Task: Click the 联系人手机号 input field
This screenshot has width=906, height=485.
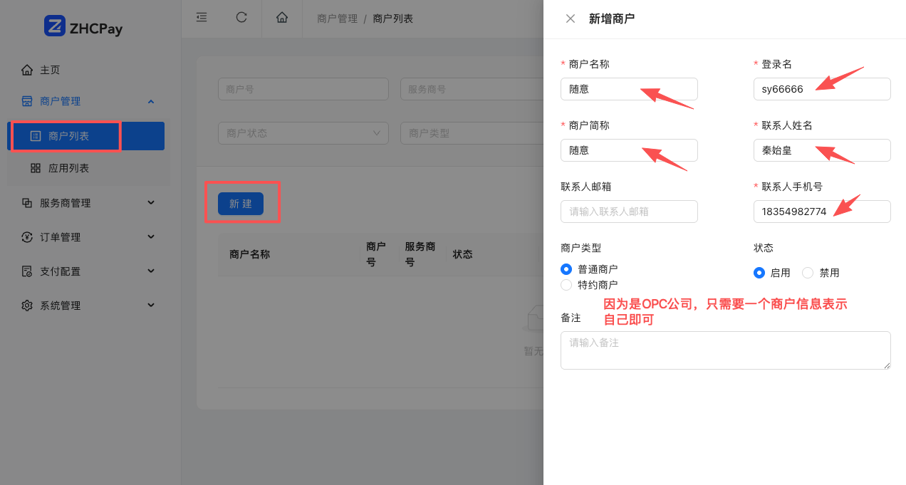Action: pos(822,212)
